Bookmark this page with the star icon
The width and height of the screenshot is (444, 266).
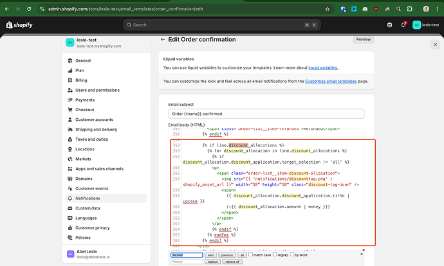point(328,8)
